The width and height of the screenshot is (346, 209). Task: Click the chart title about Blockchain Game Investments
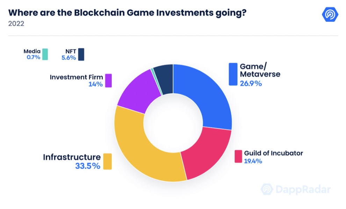(127, 13)
